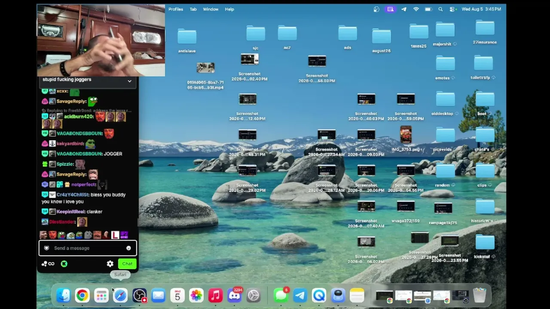
Task: Click the shield icon in the message box
Action: point(46,248)
